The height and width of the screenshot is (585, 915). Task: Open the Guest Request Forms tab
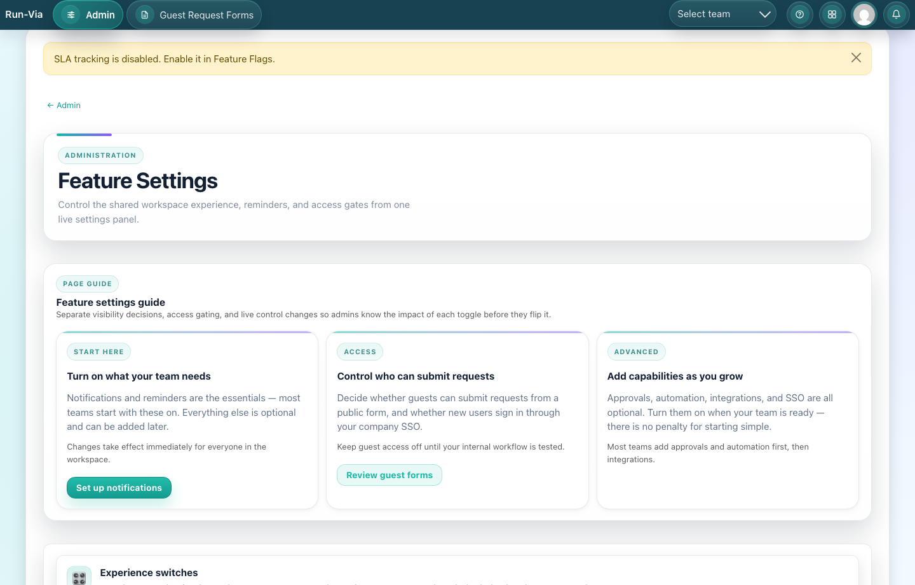[x=194, y=15]
